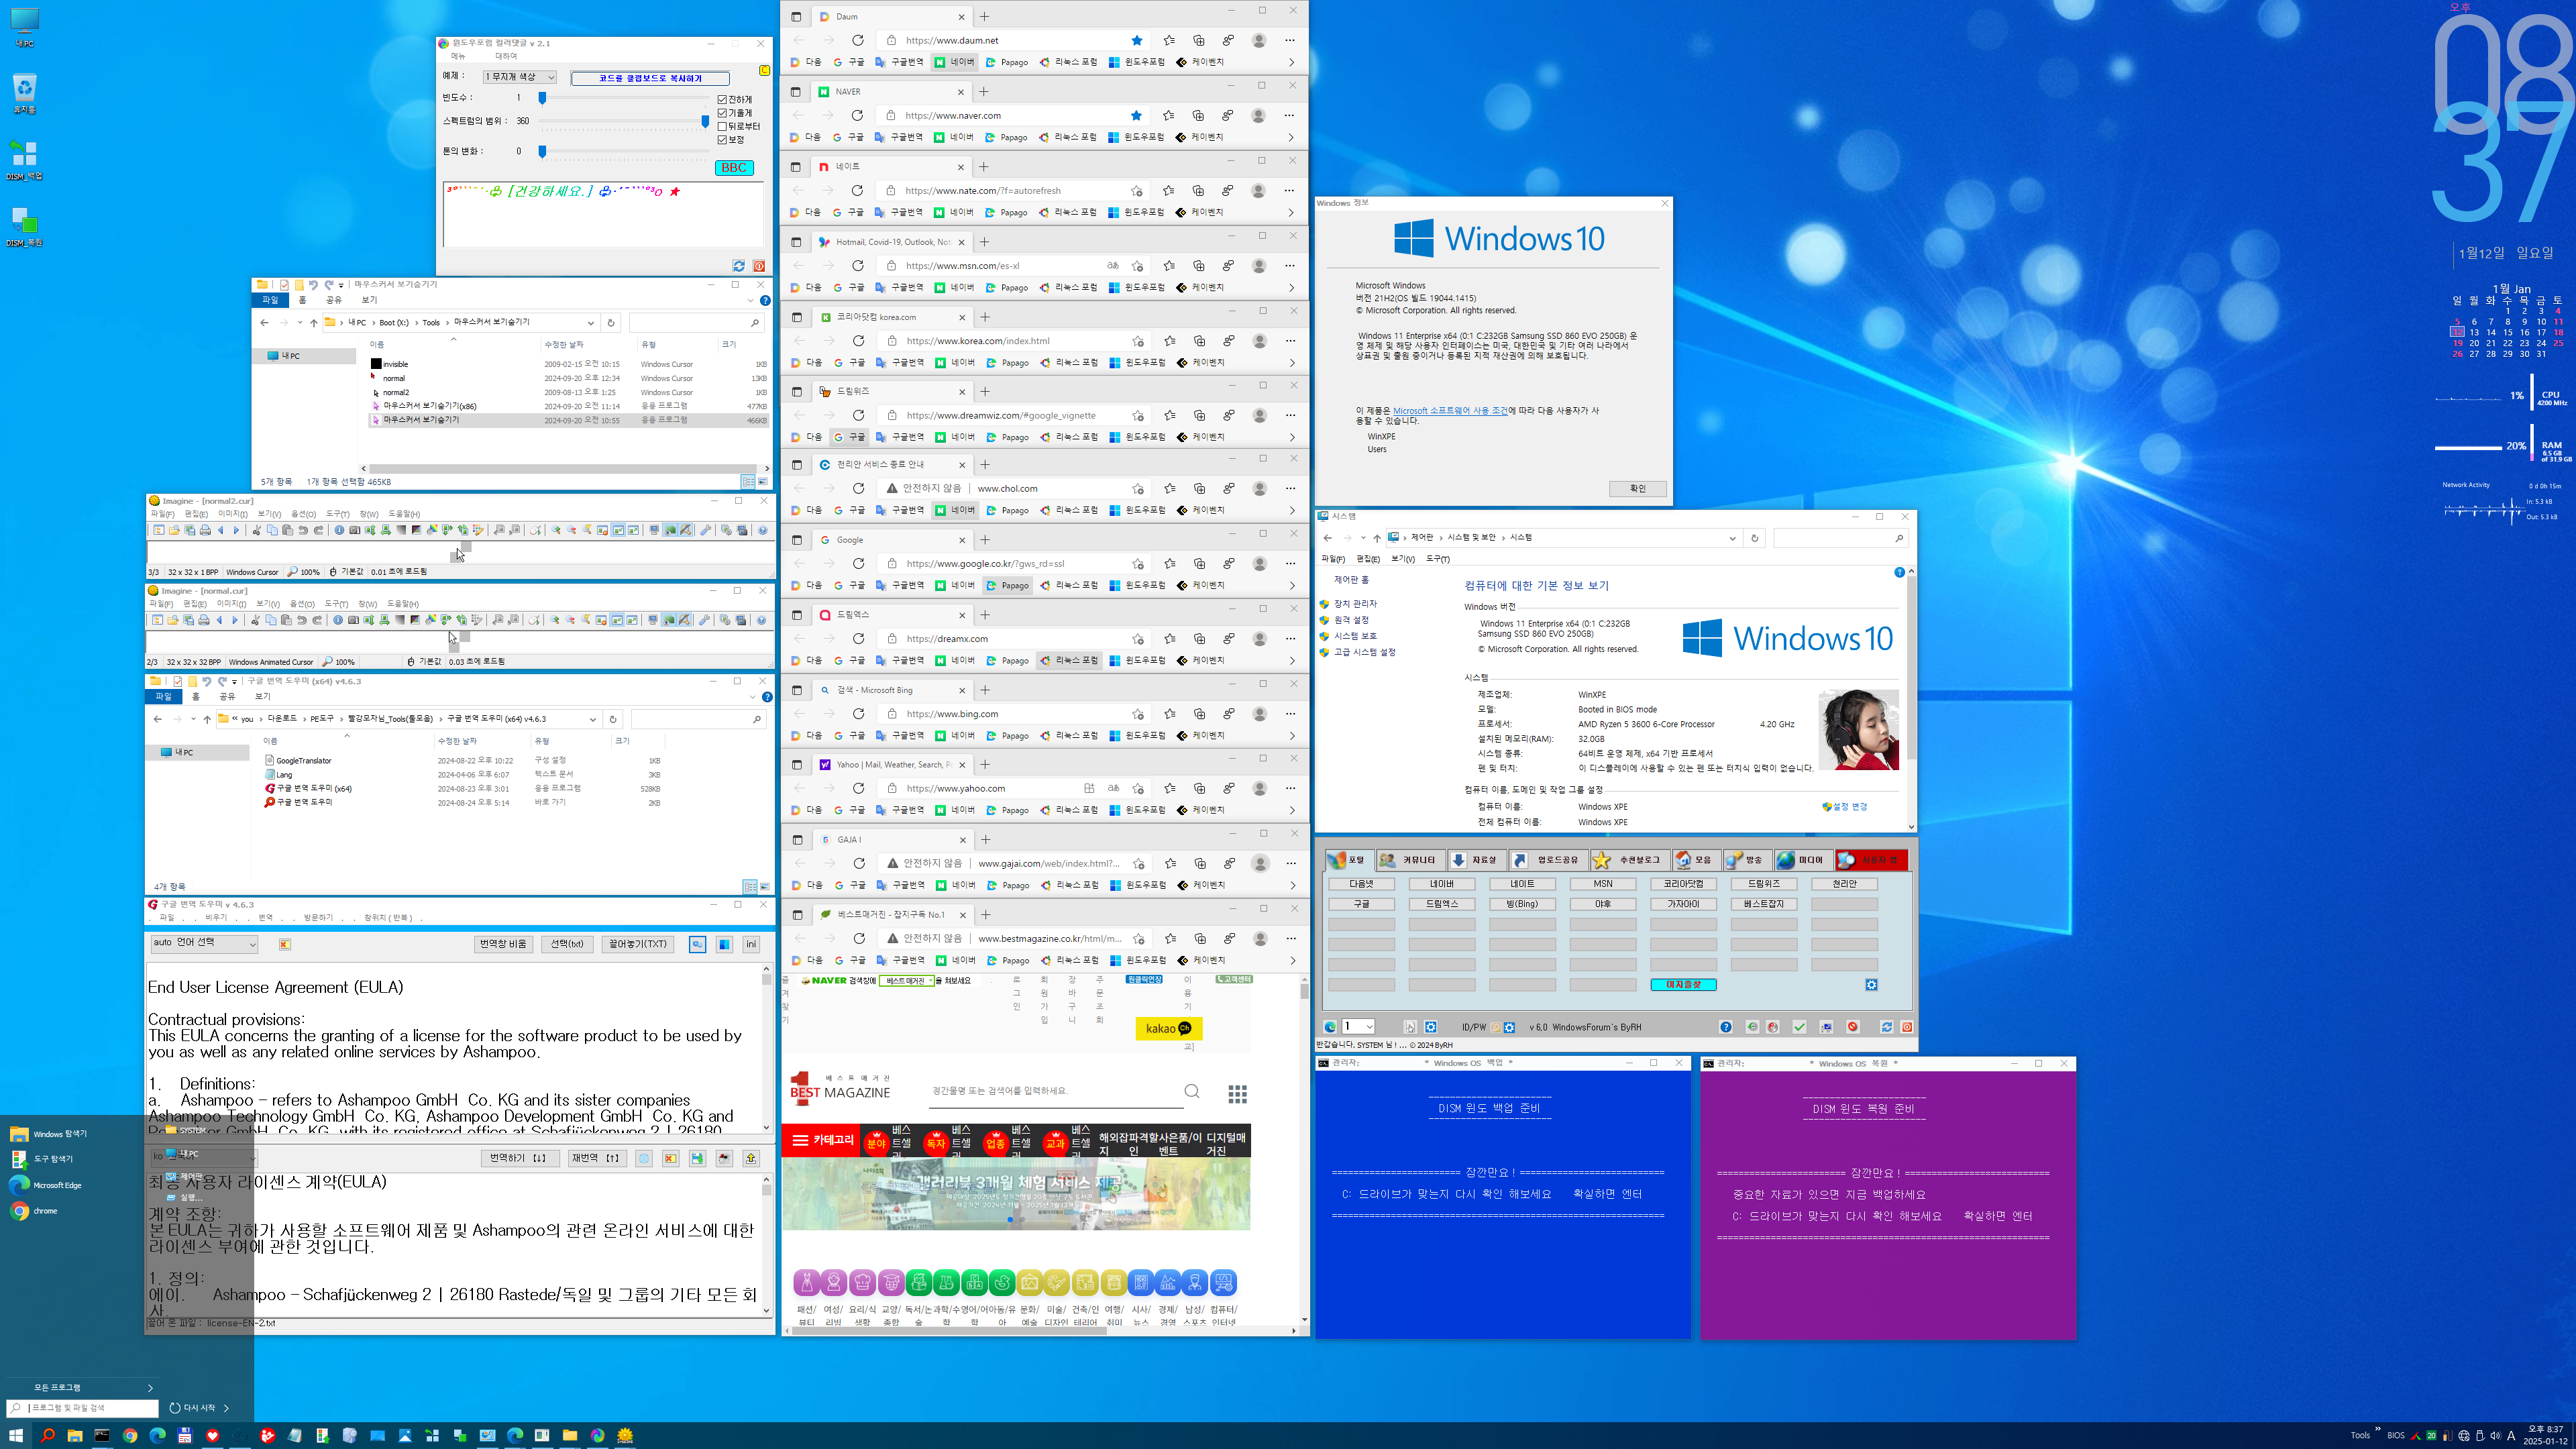
Task: Open DISM_백업 desktop icon
Action: [24, 160]
